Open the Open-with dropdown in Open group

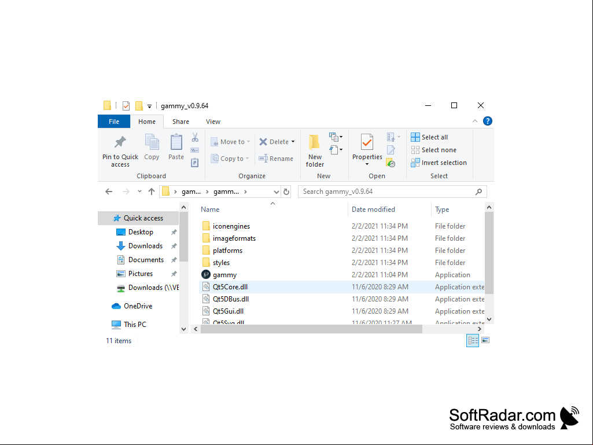(x=394, y=137)
